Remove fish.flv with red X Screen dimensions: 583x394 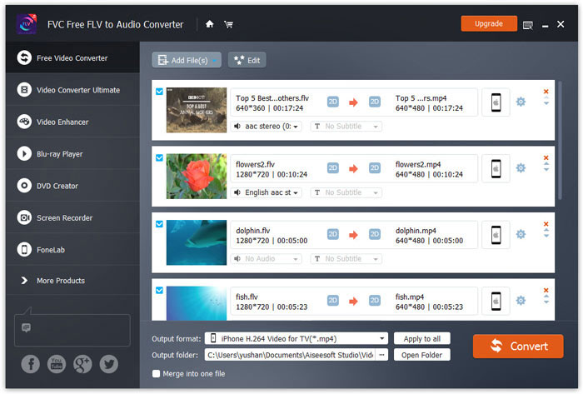[x=546, y=290]
